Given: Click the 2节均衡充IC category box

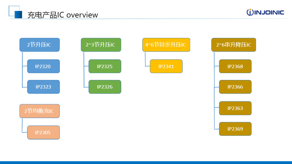Looking at the screenshot, I should 40,111.
